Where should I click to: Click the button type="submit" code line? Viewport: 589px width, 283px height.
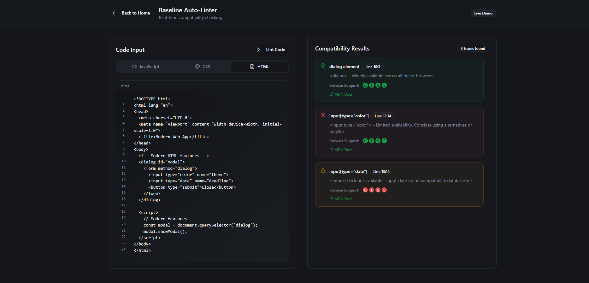pos(192,187)
